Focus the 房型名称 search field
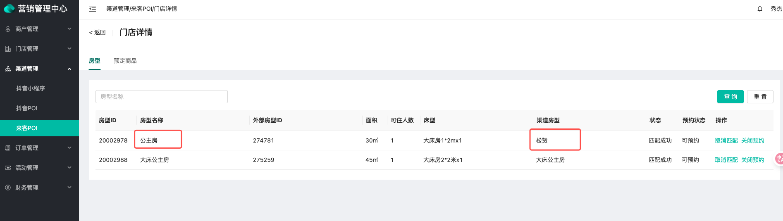The width and height of the screenshot is (783, 221). [162, 97]
